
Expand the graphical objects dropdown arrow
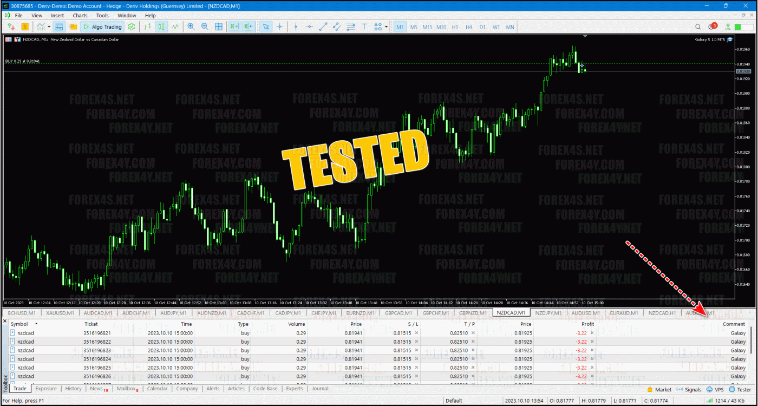coord(386,27)
